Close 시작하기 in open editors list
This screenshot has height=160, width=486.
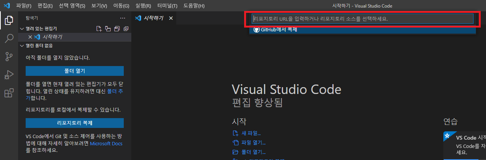pyautogui.click(x=30, y=37)
